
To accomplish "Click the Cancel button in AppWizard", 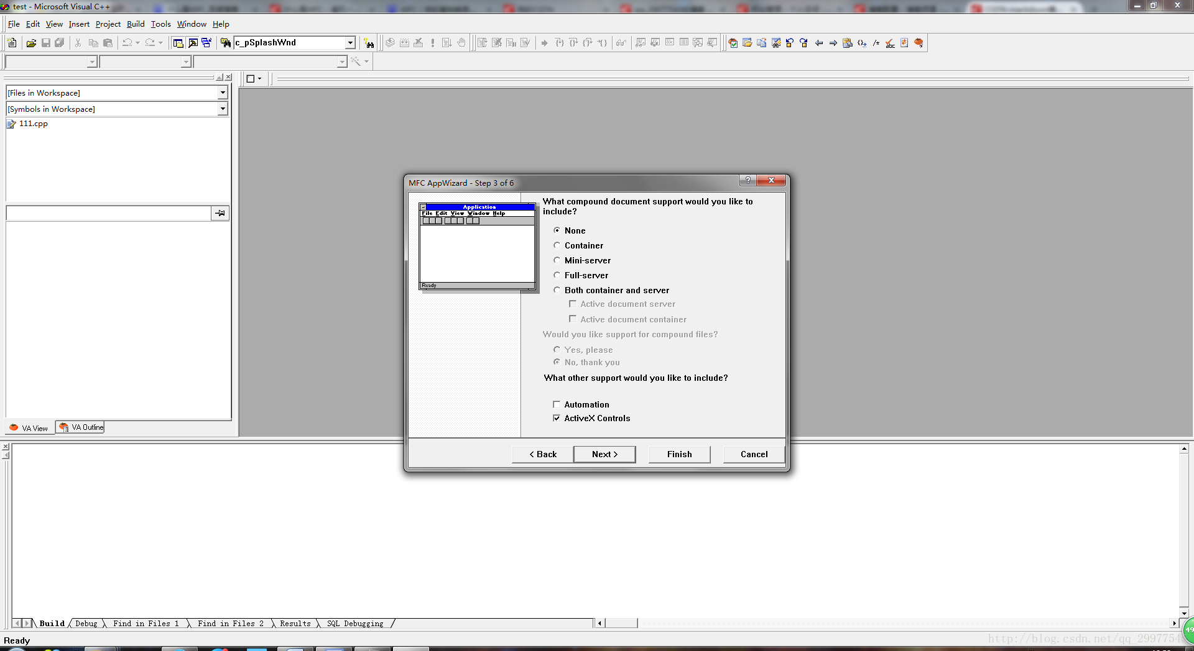I will [754, 454].
